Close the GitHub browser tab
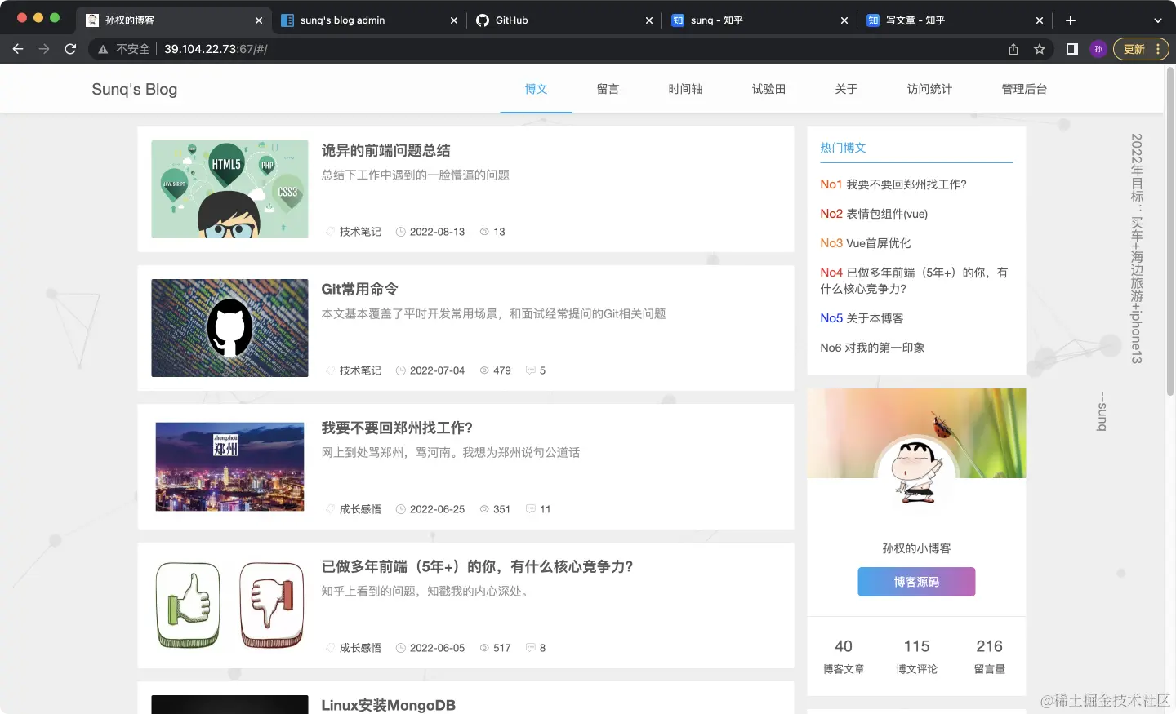The image size is (1176, 714). click(649, 20)
